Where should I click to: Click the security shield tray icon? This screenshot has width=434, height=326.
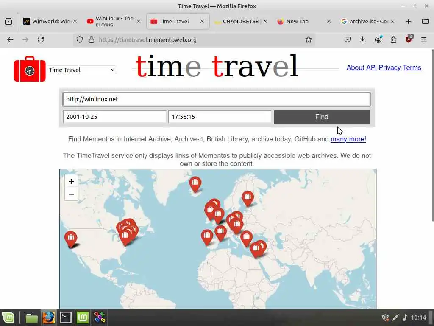pos(385,318)
